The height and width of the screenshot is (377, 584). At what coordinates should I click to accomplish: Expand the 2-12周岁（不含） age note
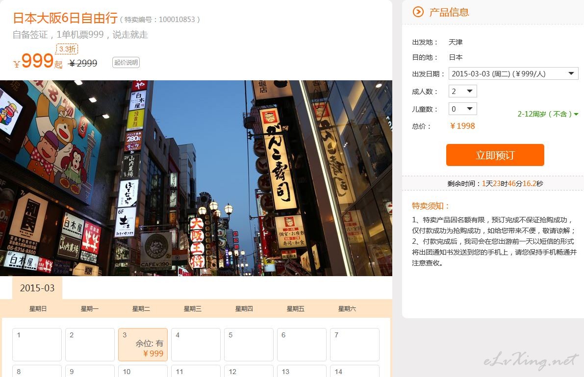pyautogui.click(x=548, y=114)
